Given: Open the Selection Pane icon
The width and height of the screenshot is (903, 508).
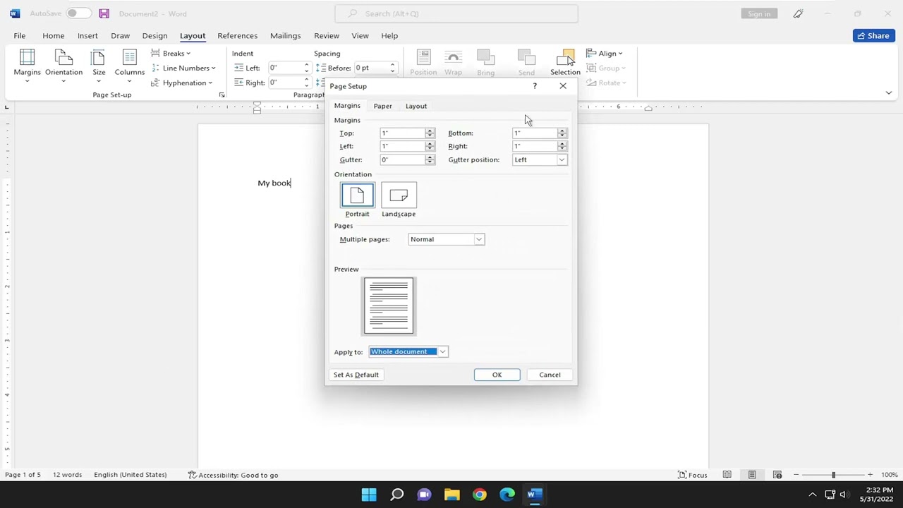Looking at the screenshot, I should pos(565,60).
